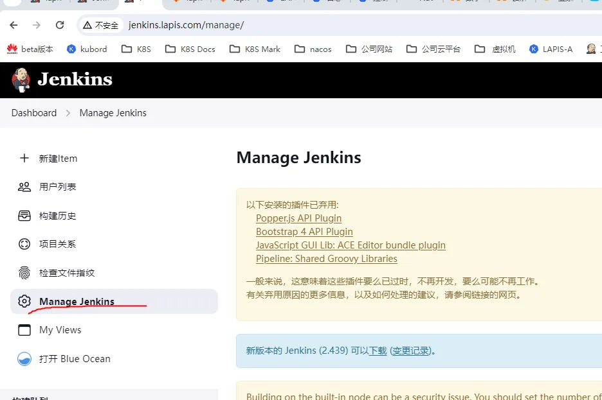Open Popper.js API Plugin link
The image size is (602, 400).
pyautogui.click(x=298, y=218)
